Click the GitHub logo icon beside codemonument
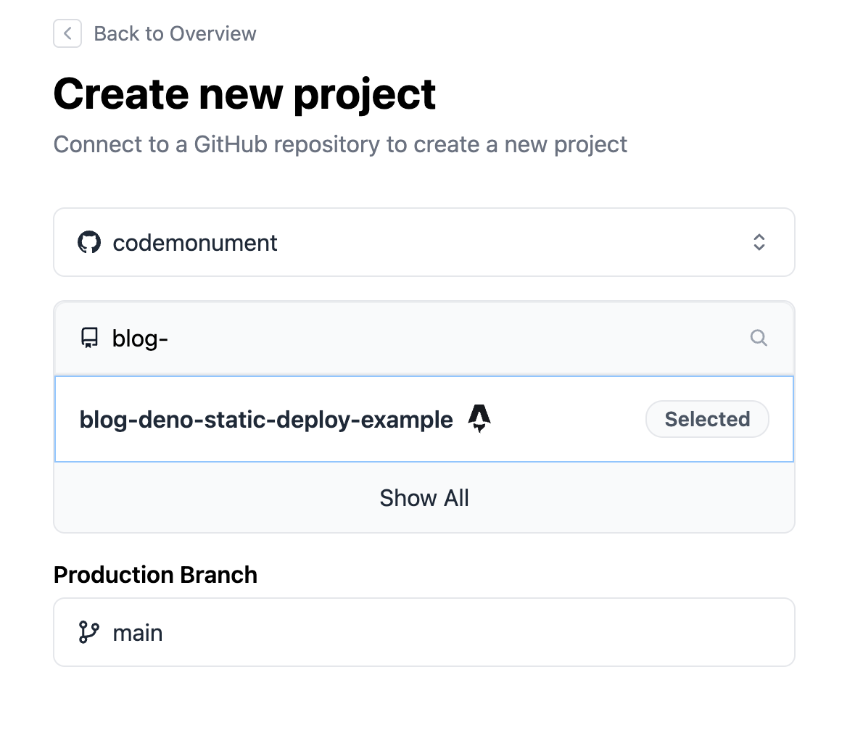 coord(89,242)
